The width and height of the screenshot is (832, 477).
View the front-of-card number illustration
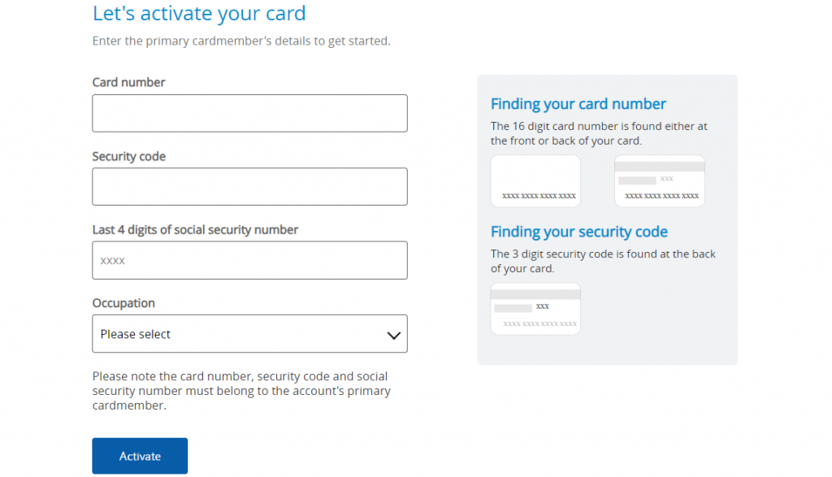535,181
